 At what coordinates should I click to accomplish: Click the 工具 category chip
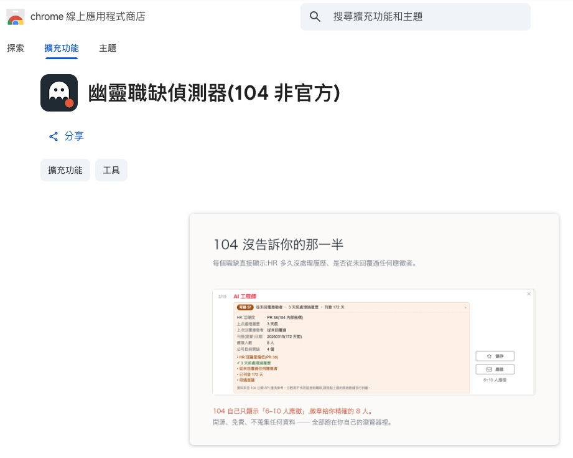(x=111, y=170)
